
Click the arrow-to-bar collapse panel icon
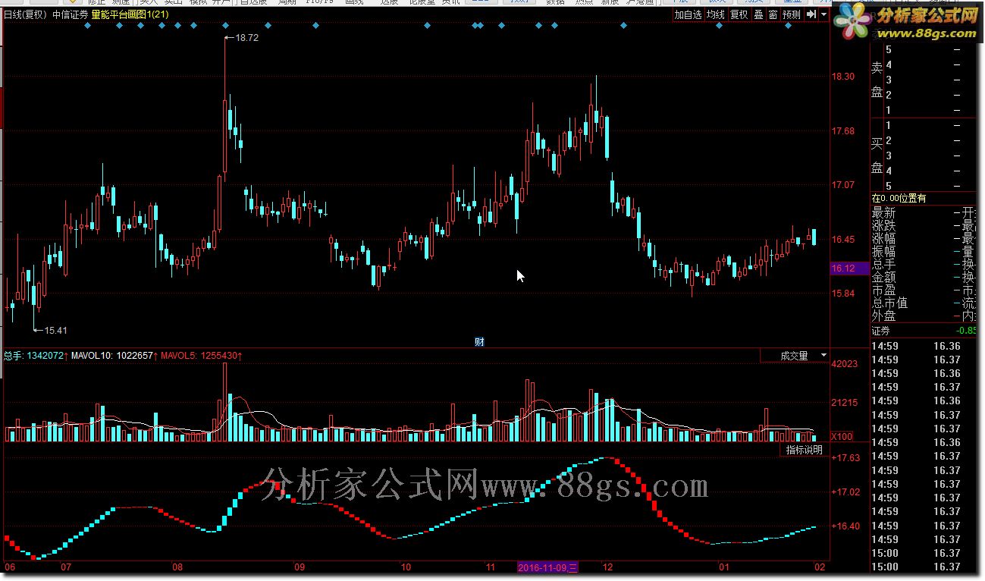pyautogui.click(x=811, y=14)
